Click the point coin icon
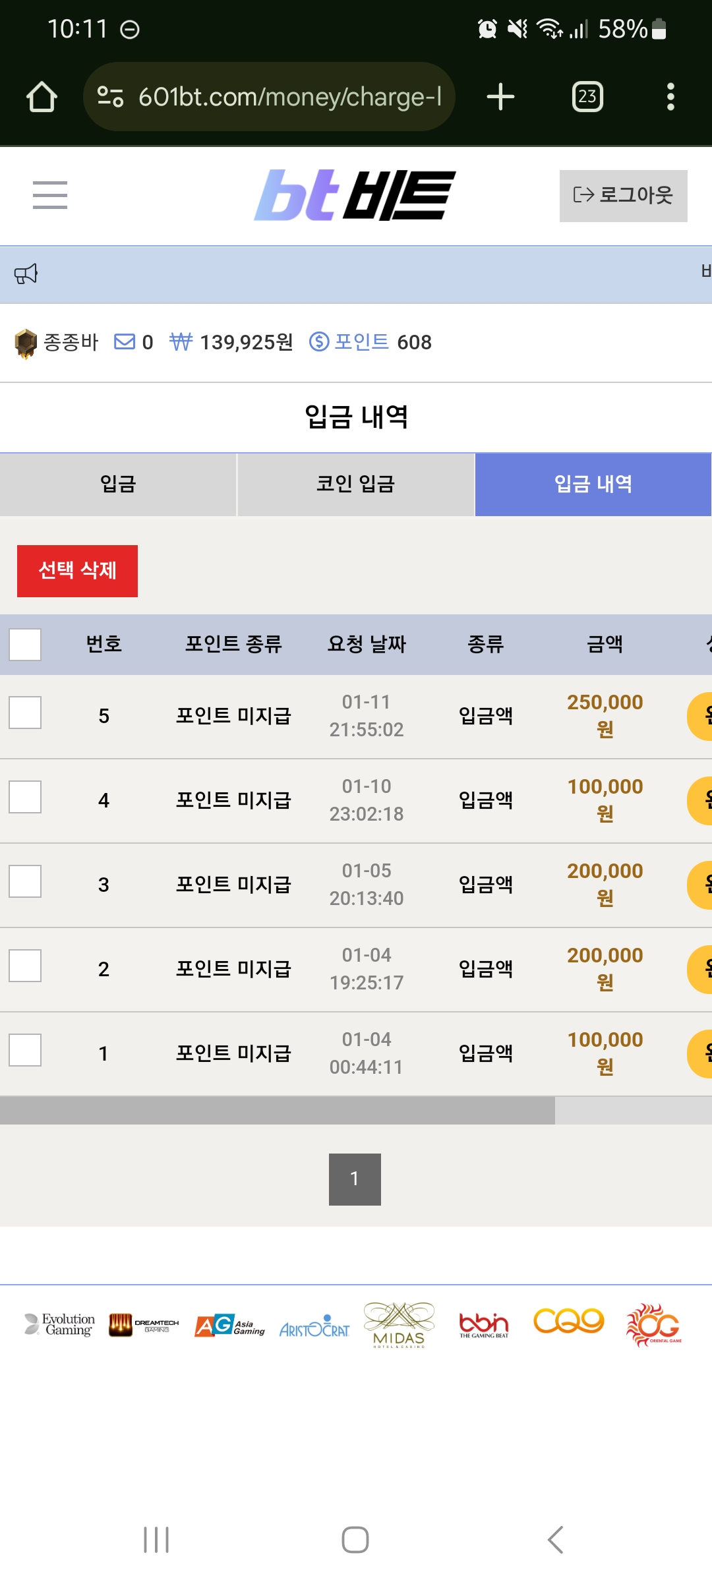The image size is (712, 1582). coord(319,341)
